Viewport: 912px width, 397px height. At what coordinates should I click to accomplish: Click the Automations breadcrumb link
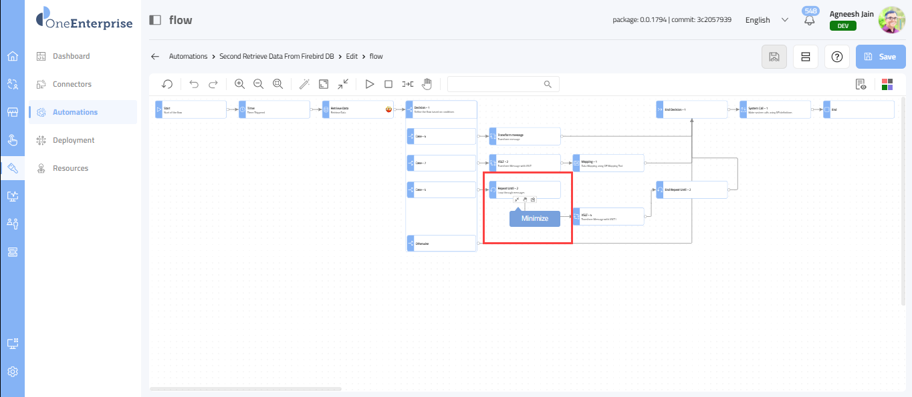188,57
